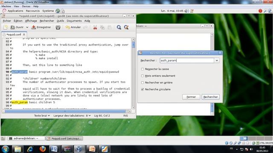Image resolution: width=273 pixels, height=153 pixels.
Task: Open VirtualBox Machine menu
Action: click(x=6, y=6)
